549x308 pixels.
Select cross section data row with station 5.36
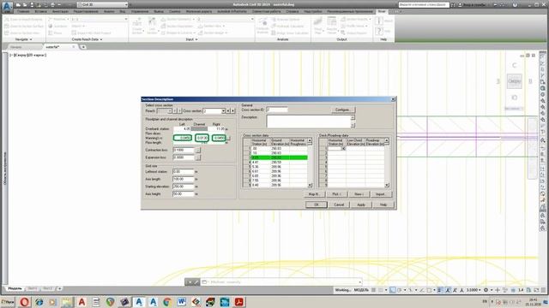pyautogui.click(x=279, y=167)
